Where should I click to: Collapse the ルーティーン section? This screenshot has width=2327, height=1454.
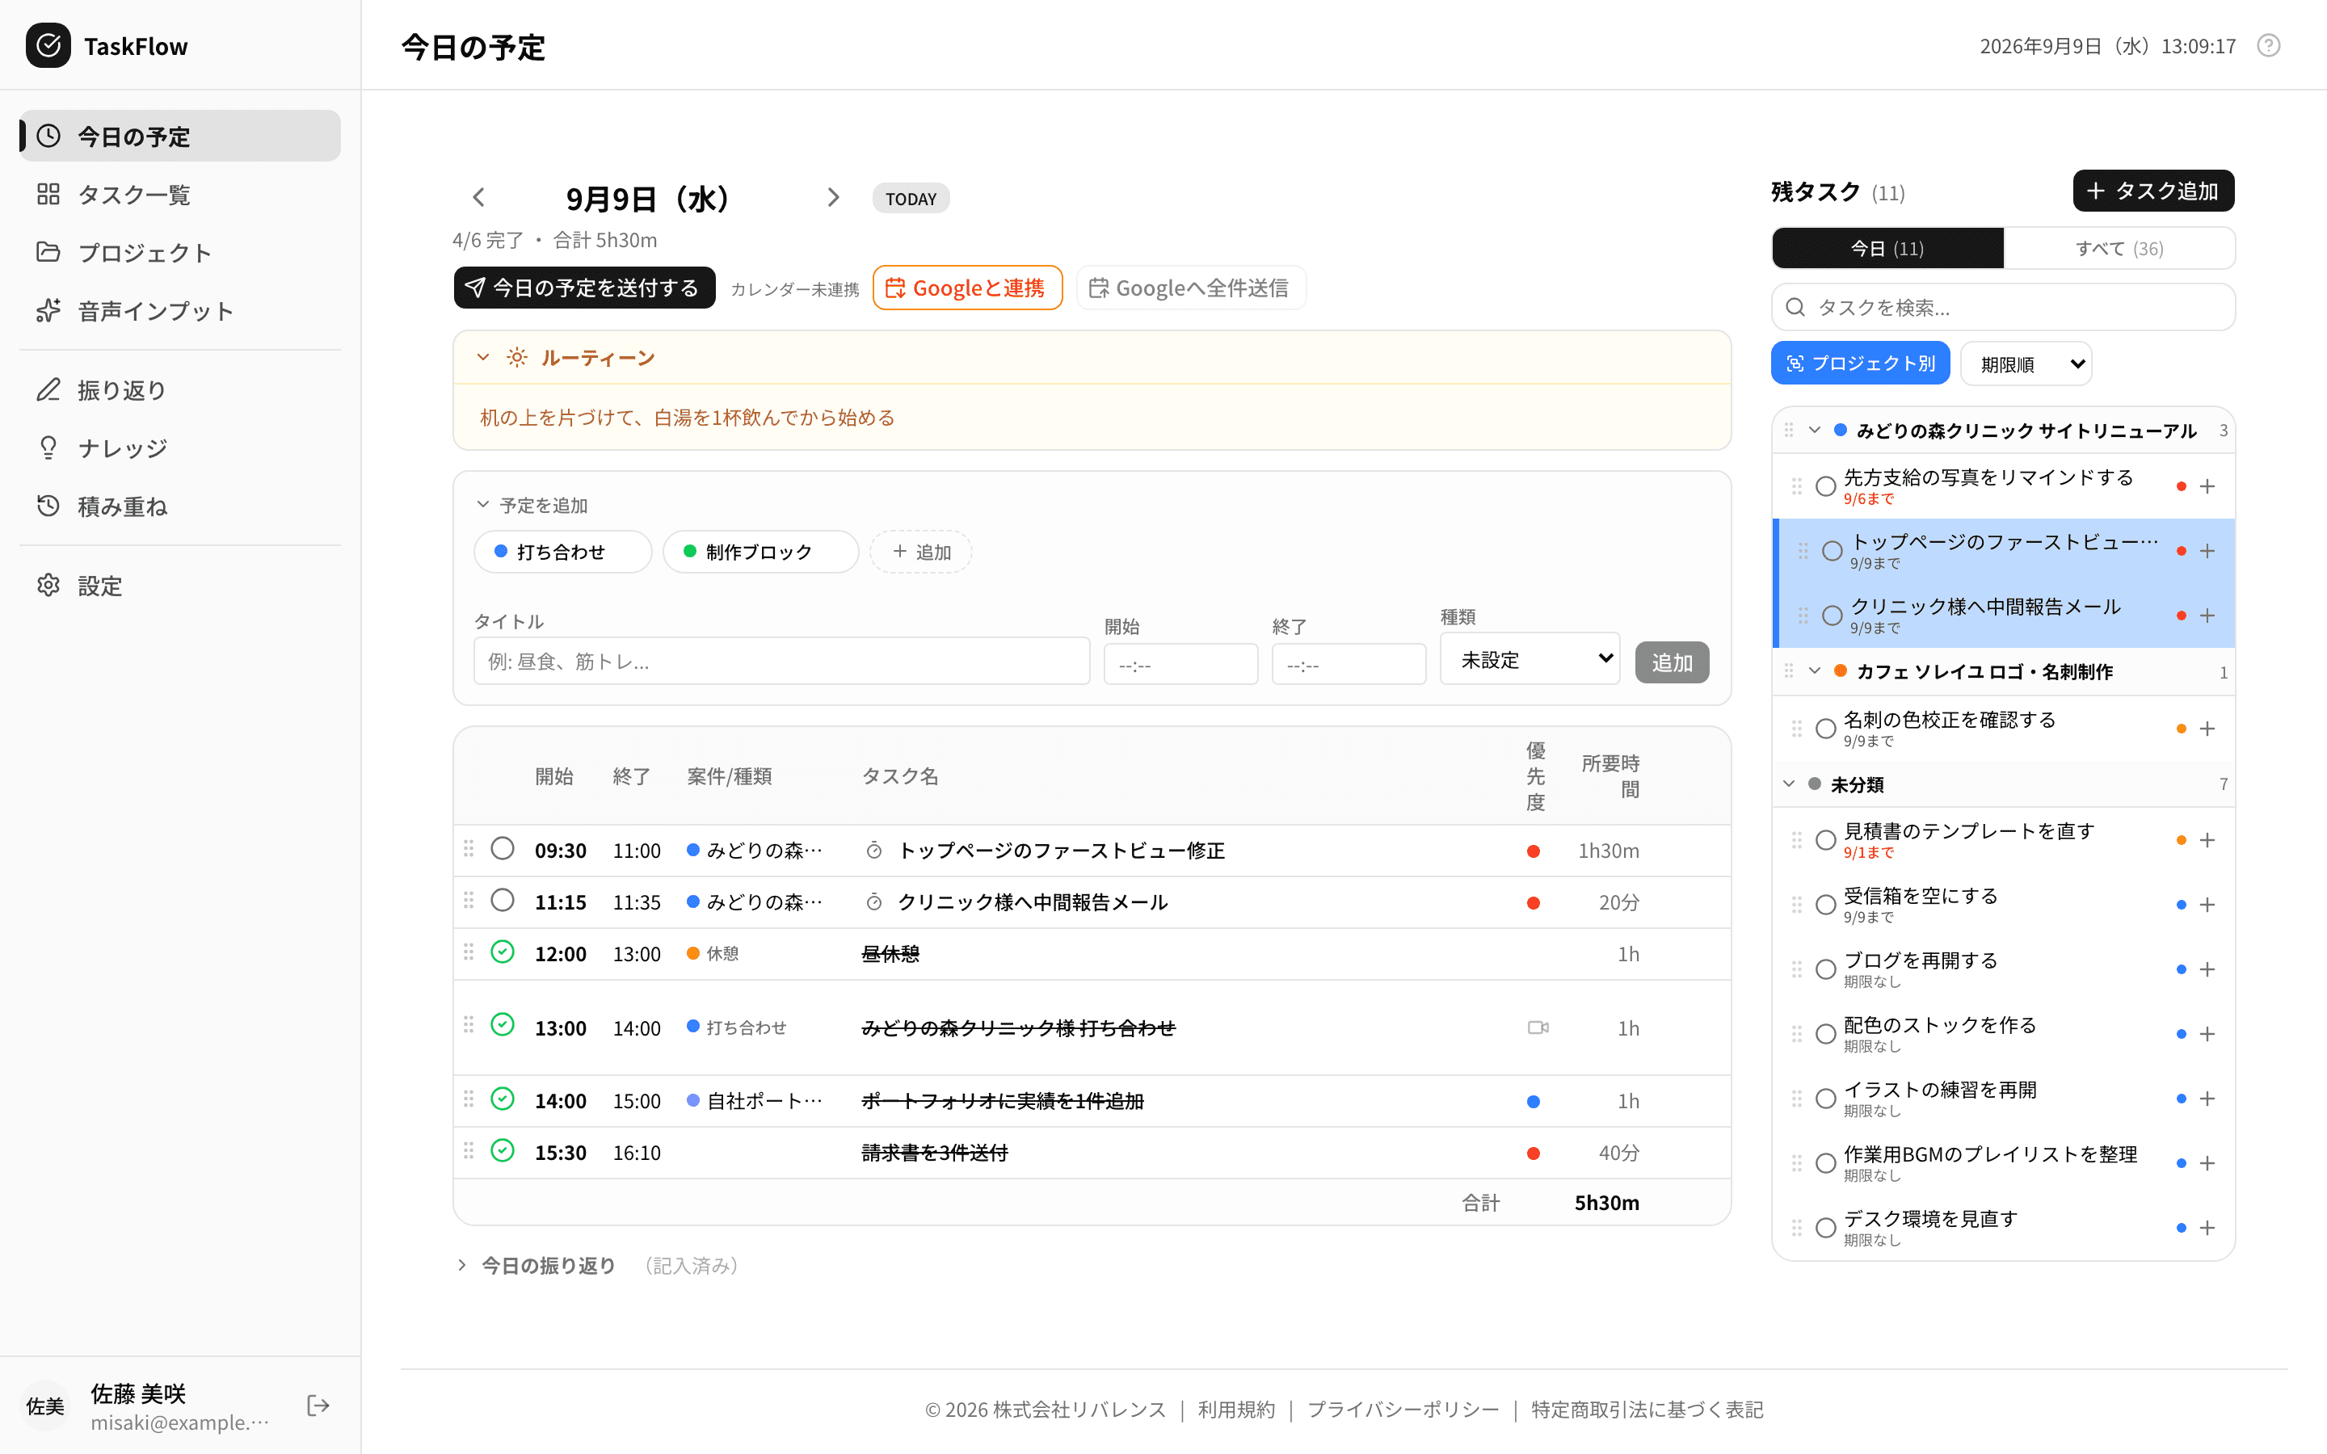[x=484, y=358]
